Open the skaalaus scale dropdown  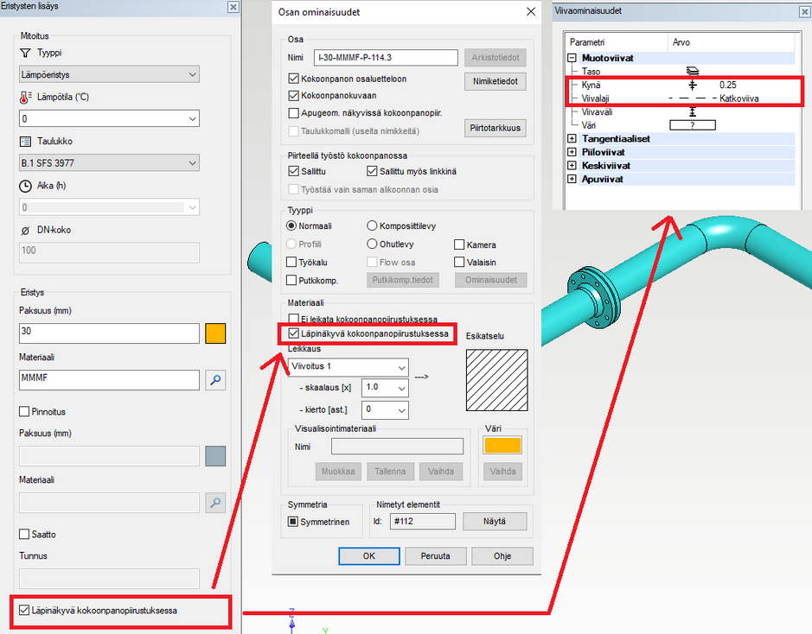coord(401,389)
